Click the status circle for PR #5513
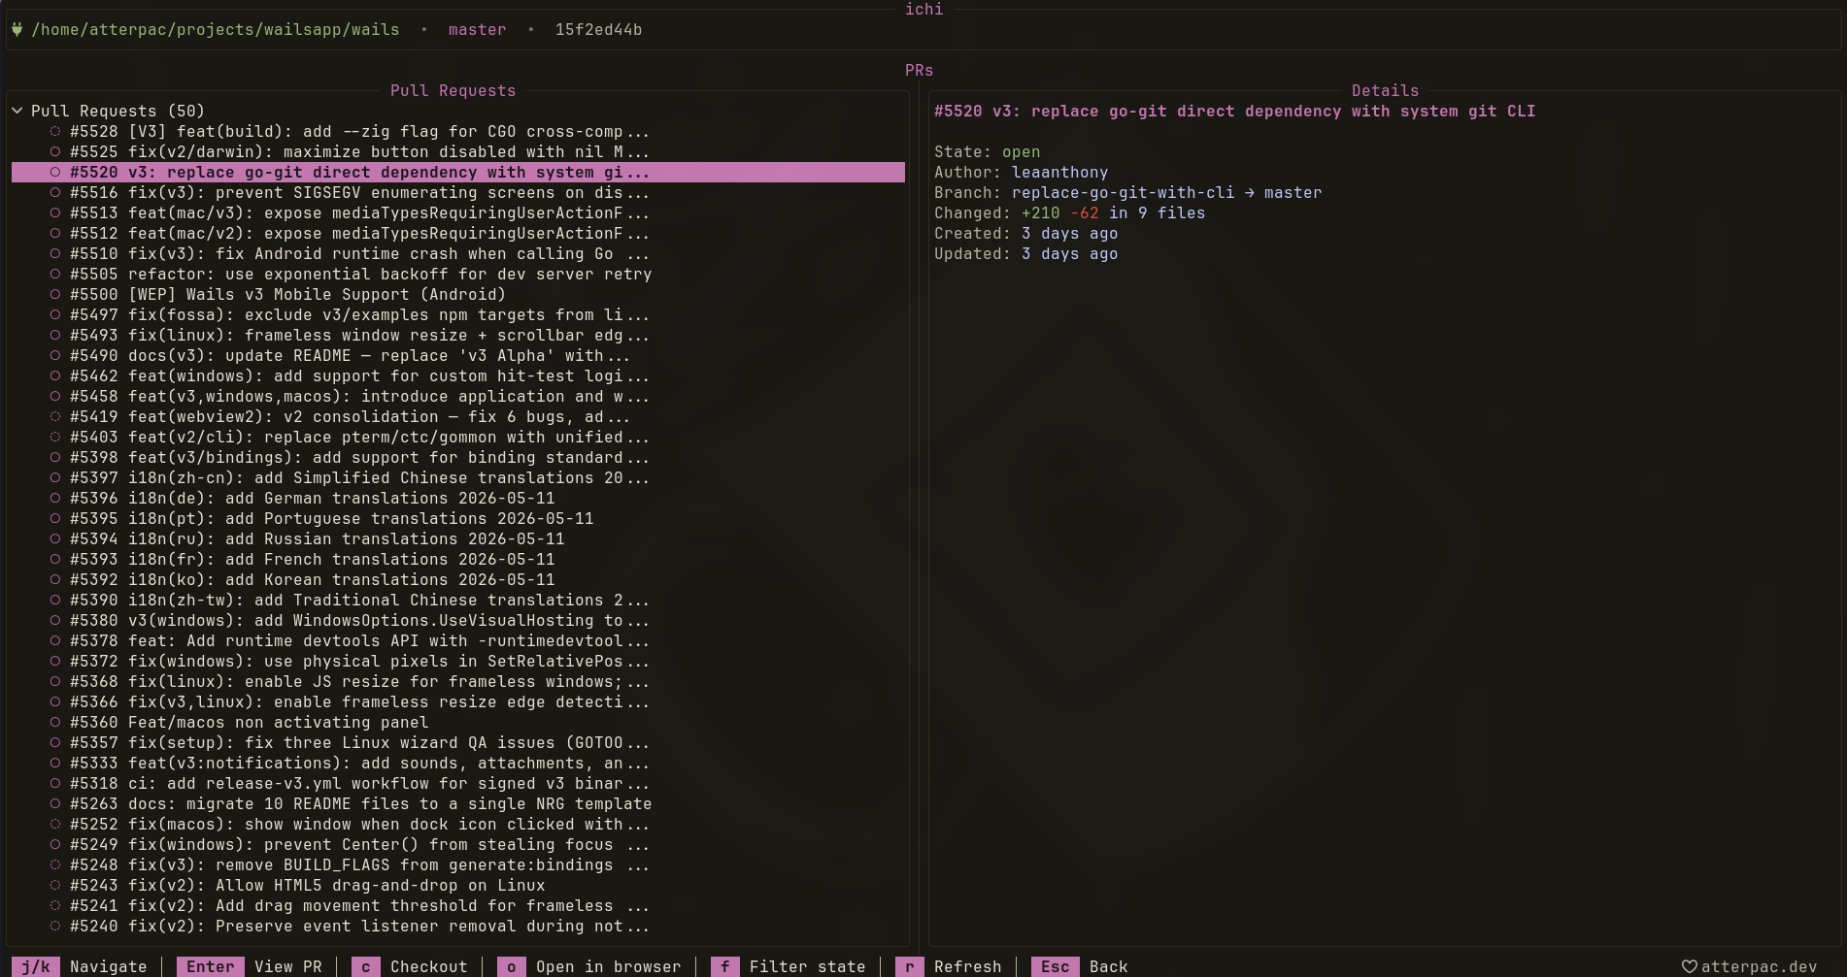The width and height of the screenshot is (1847, 977). (55, 212)
